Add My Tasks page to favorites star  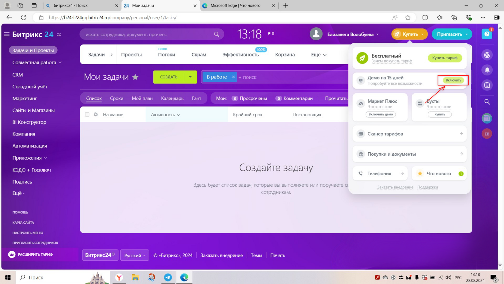pos(136,77)
